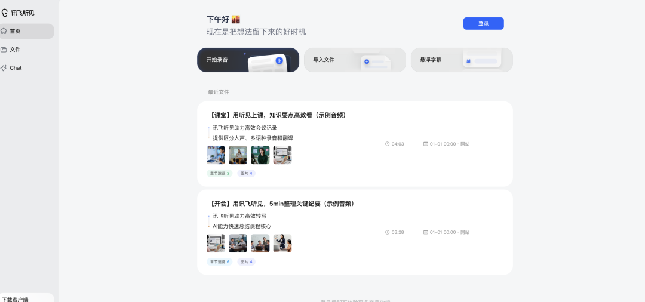Click the clock icon beside 04:03

coord(387,144)
